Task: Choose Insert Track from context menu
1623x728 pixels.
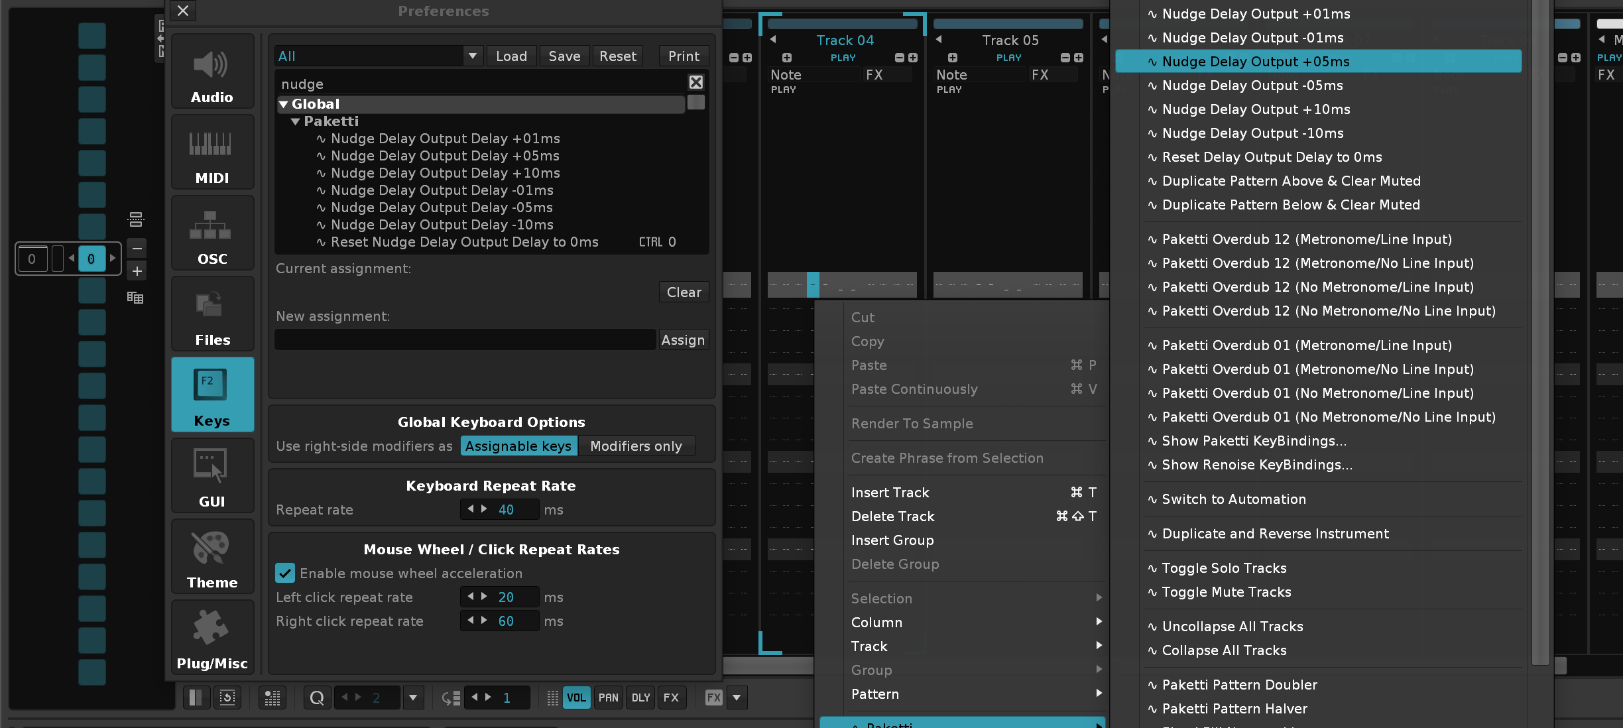Action: click(890, 493)
